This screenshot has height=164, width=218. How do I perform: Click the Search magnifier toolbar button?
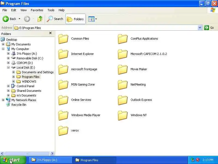pos(55,19)
